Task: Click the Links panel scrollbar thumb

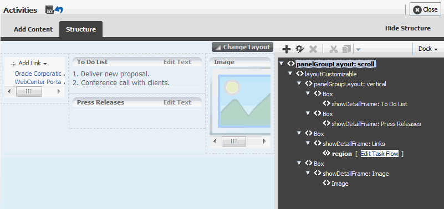Action: click(x=29, y=92)
